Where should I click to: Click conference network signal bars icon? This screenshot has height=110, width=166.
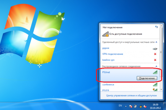point(155,85)
